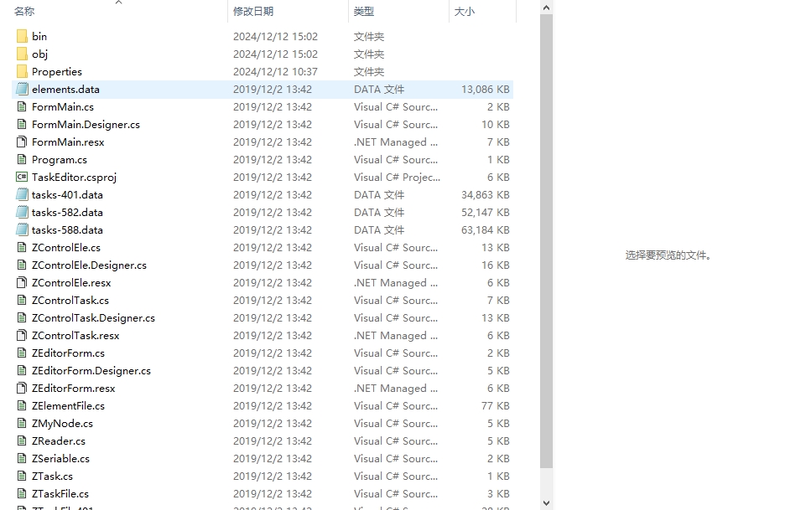
Task: Select the FormMain.Designer.cs file name
Action: point(86,124)
